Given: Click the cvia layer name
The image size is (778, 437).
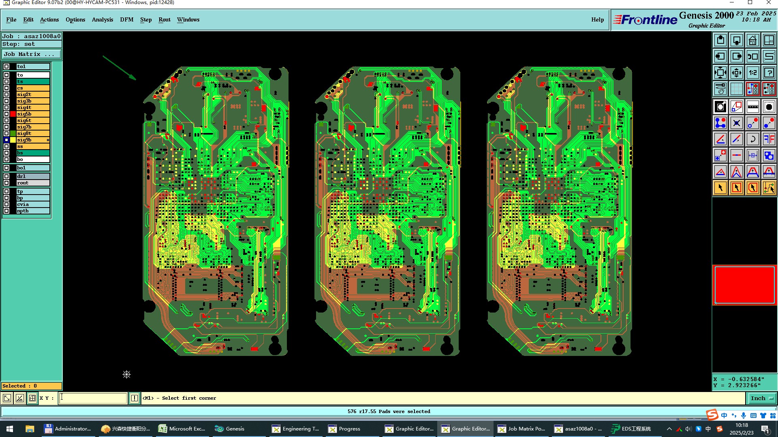Looking at the screenshot, I should coord(33,204).
